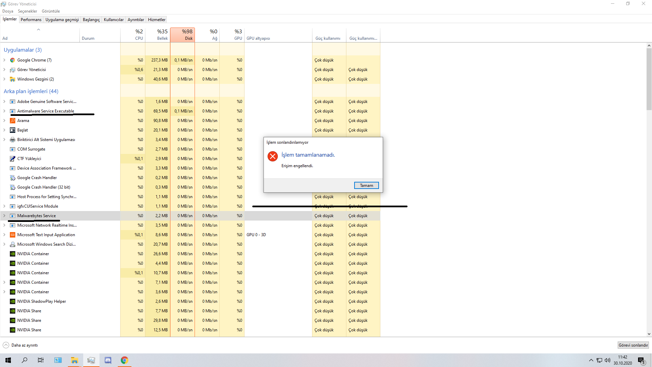The image size is (652, 367).
Task: Click the Windows Gezgini folder icon
Action: (13, 79)
